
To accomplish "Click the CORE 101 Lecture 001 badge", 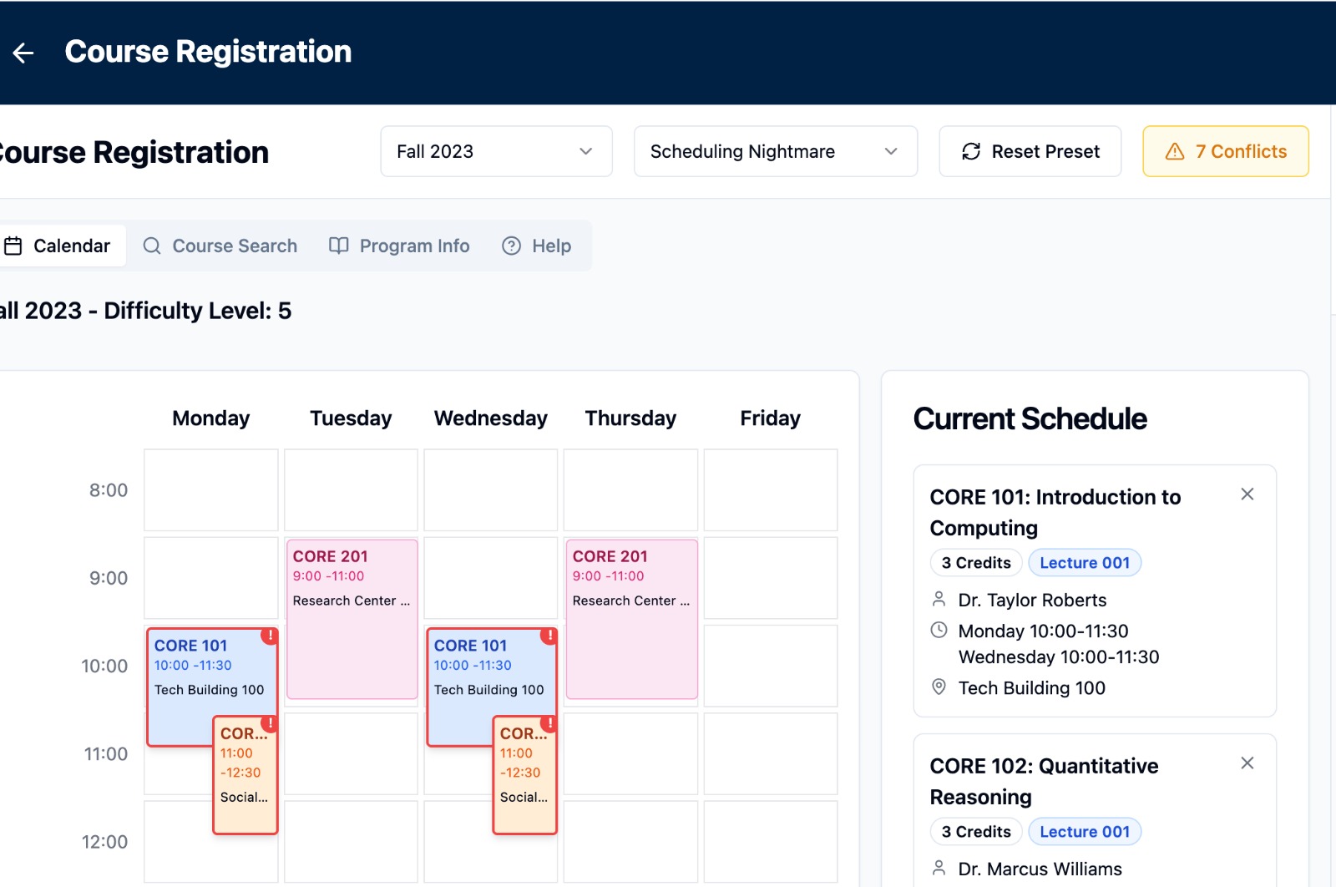I will pos(1084,563).
